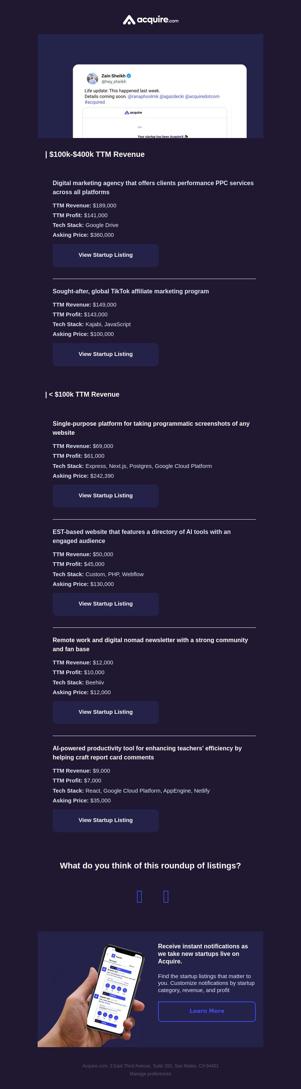Click the second feedback icon under roundup question
The height and width of the screenshot is (1089, 301).
[x=166, y=896]
